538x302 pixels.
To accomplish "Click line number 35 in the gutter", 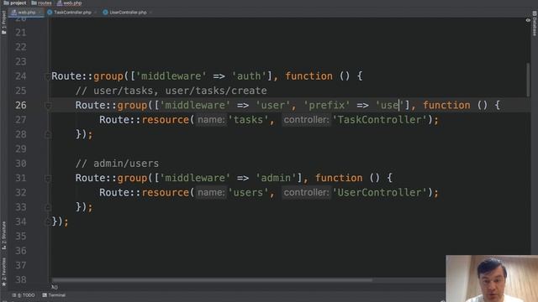I will coord(20,237).
